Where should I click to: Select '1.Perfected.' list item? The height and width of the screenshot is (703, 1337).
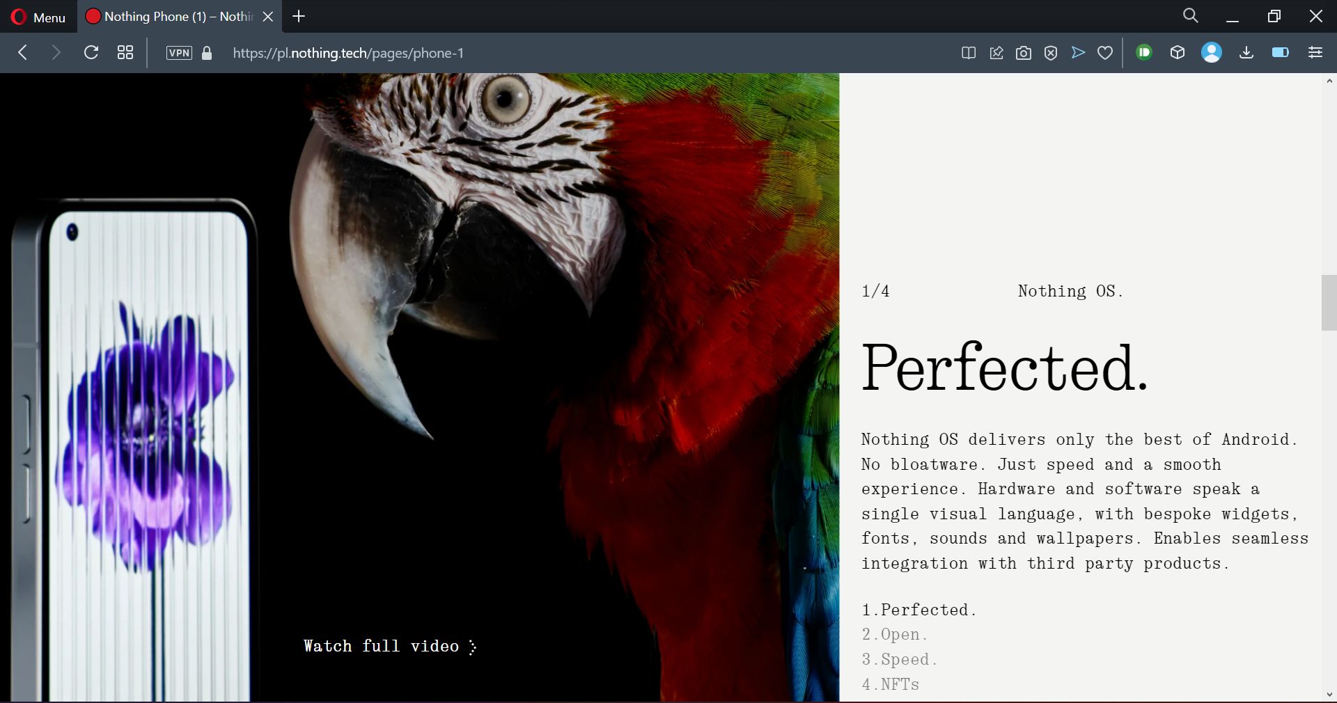[x=918, y=610]
